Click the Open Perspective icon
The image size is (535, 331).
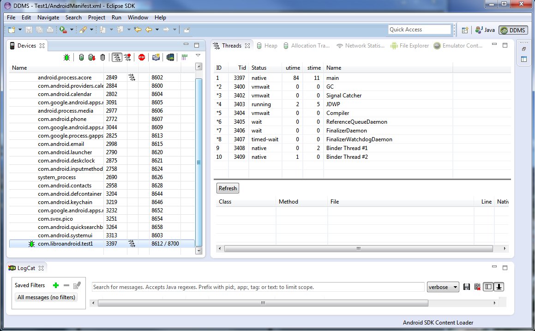tap(465, 30)
